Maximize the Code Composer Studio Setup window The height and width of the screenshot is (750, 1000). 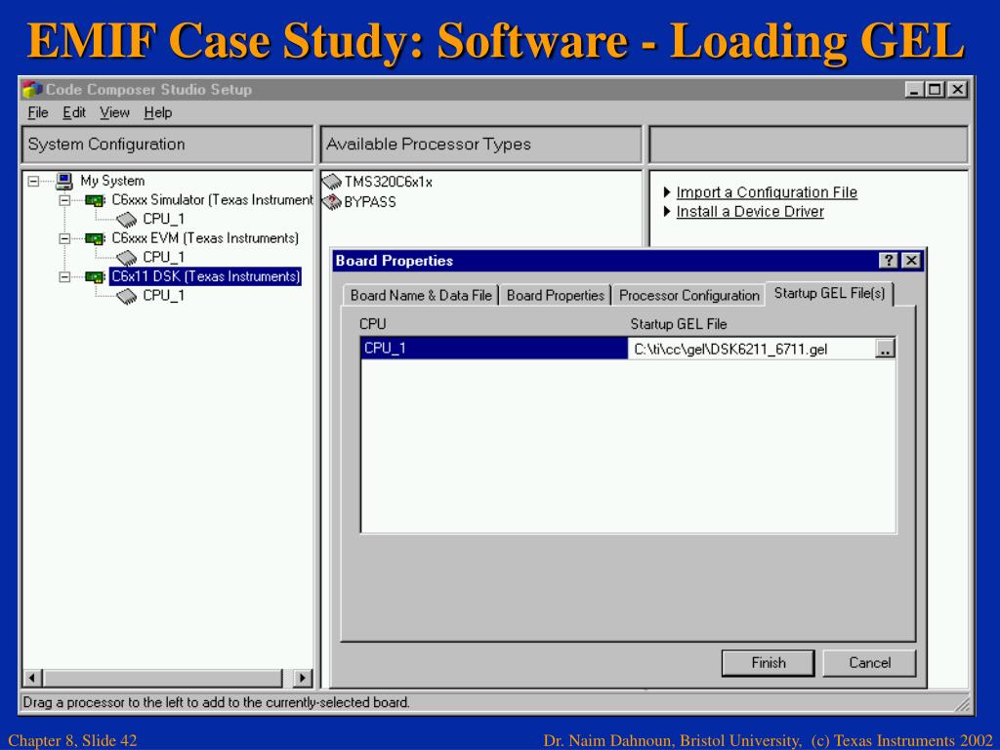click(935, 90)
